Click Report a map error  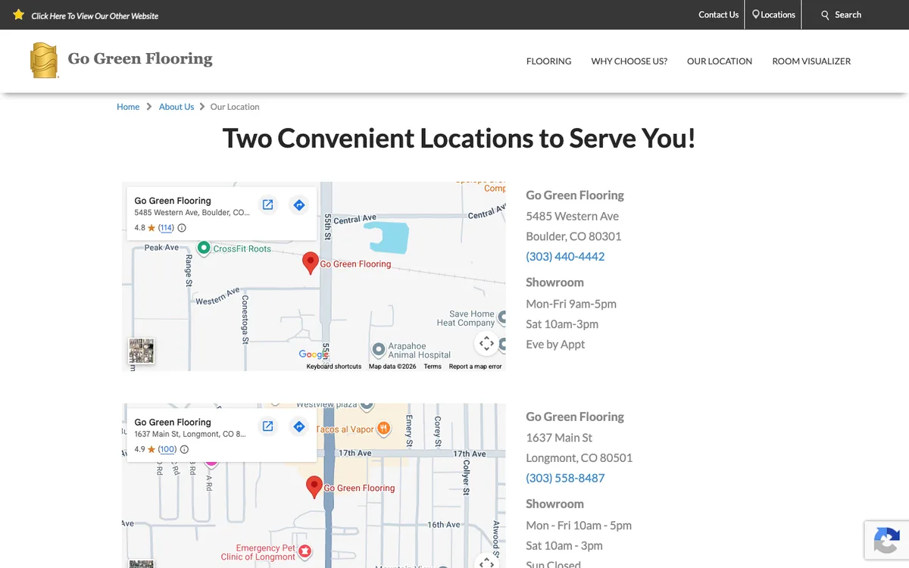pos(475,367)
